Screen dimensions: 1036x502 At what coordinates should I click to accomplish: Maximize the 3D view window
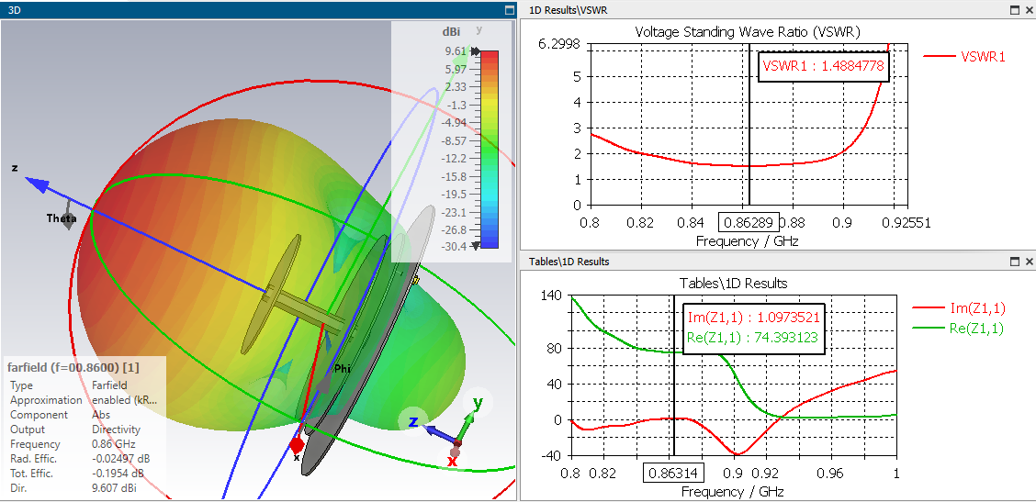pos(509,10)
